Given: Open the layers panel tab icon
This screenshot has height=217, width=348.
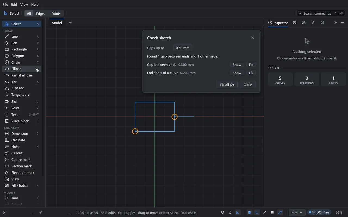Looking at the screenshot, I should (304, 23).
